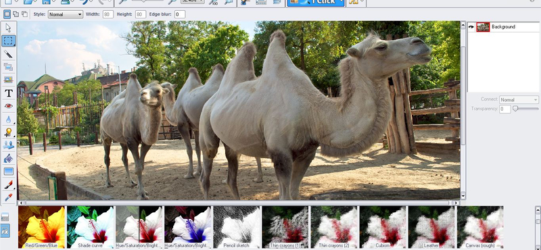The height and width of the screenshot is (250, 541).
Task: Enable add-to-selection mode button
Action: click(x=16, y=14)
